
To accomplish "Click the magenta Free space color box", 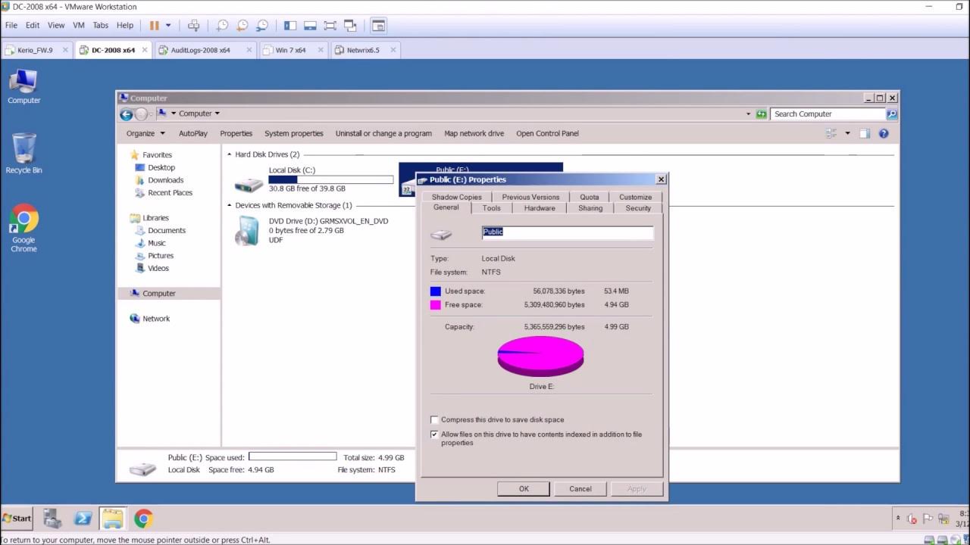I will point(436,305).
